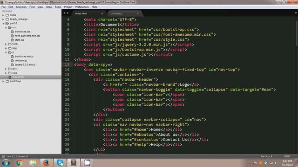298x167 pixels.
Task: Open the Find menu
Action: click(32, 7)
